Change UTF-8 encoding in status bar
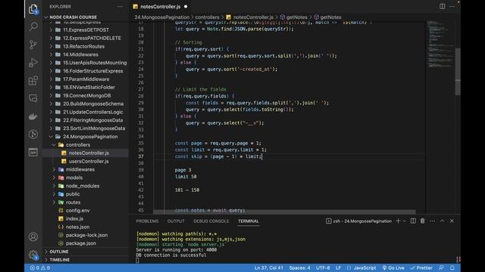The image size is (485, 272). 323,267
